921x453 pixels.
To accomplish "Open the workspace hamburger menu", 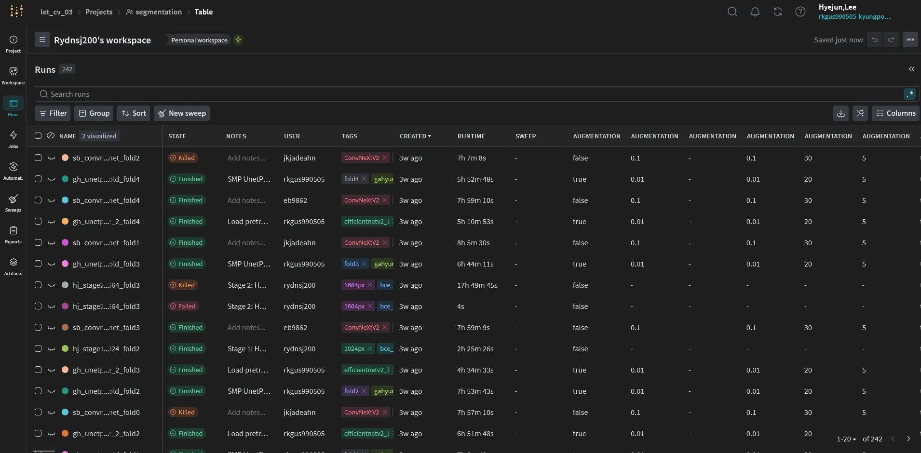I will click(x=42, y=40).
